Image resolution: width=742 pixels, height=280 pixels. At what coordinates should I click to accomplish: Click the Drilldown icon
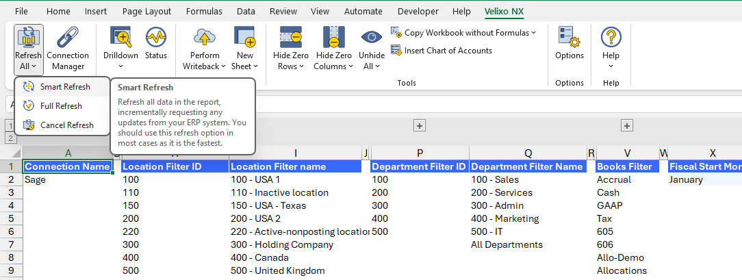120,37
